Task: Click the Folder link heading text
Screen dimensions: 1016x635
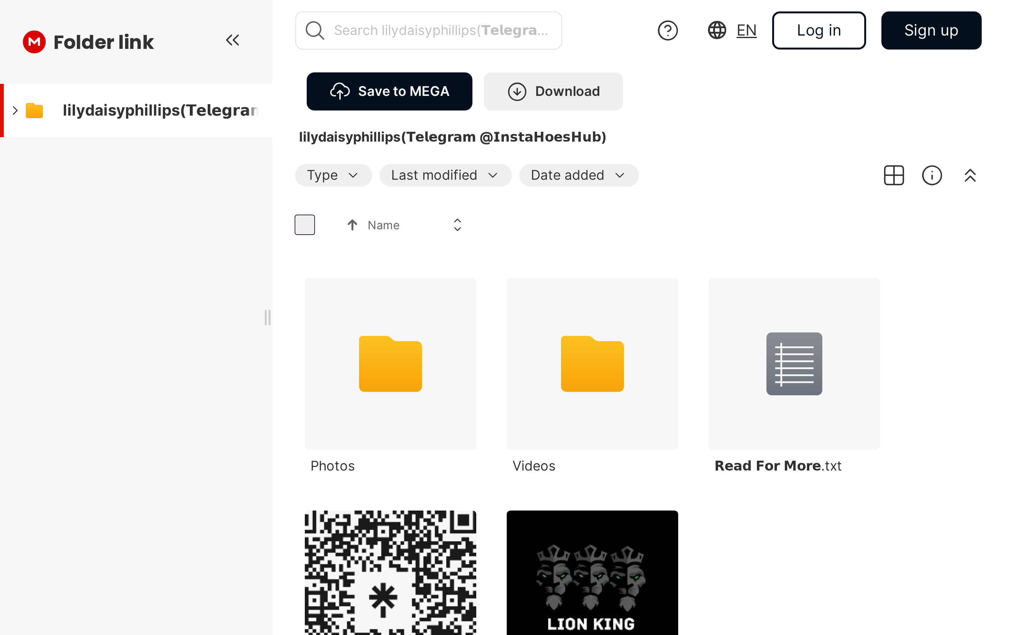Action: point(104,42)
